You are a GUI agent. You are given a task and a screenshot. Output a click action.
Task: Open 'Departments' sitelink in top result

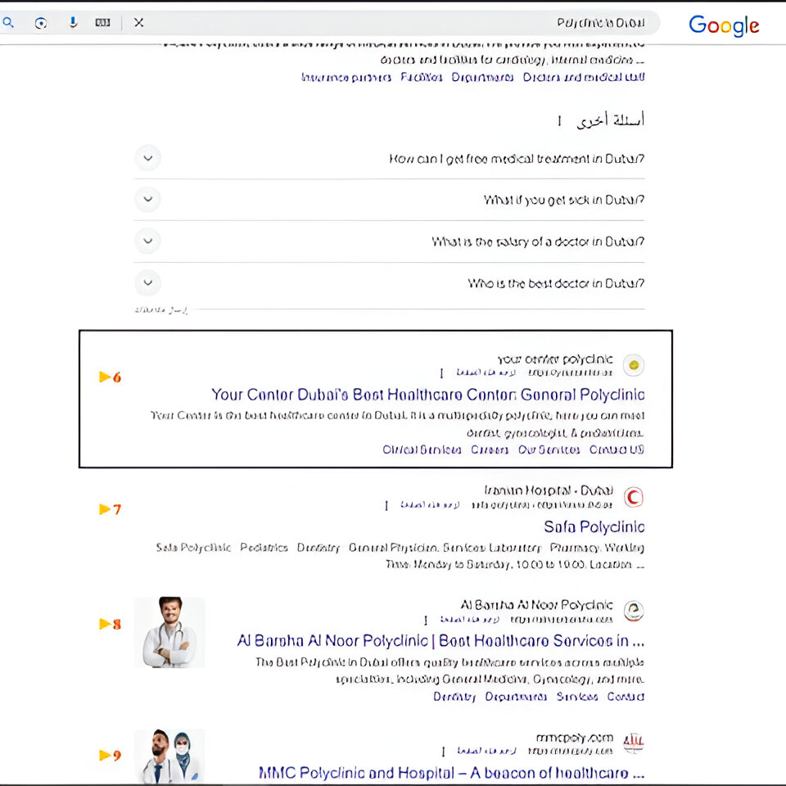coord(482,77)
